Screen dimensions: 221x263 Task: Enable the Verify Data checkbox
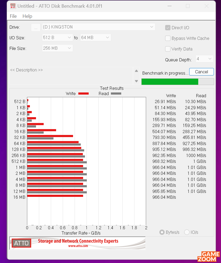(168, 49)
